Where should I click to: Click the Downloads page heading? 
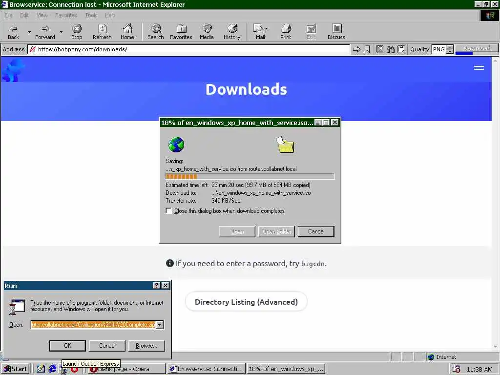click(x=246, y=89)
